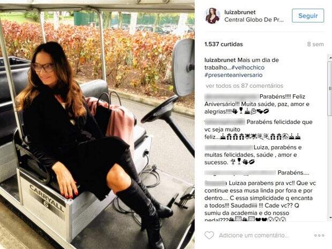This screenshot has height=249, width=332.
Task: Follow the account with Seguir button
Action: 308,16
